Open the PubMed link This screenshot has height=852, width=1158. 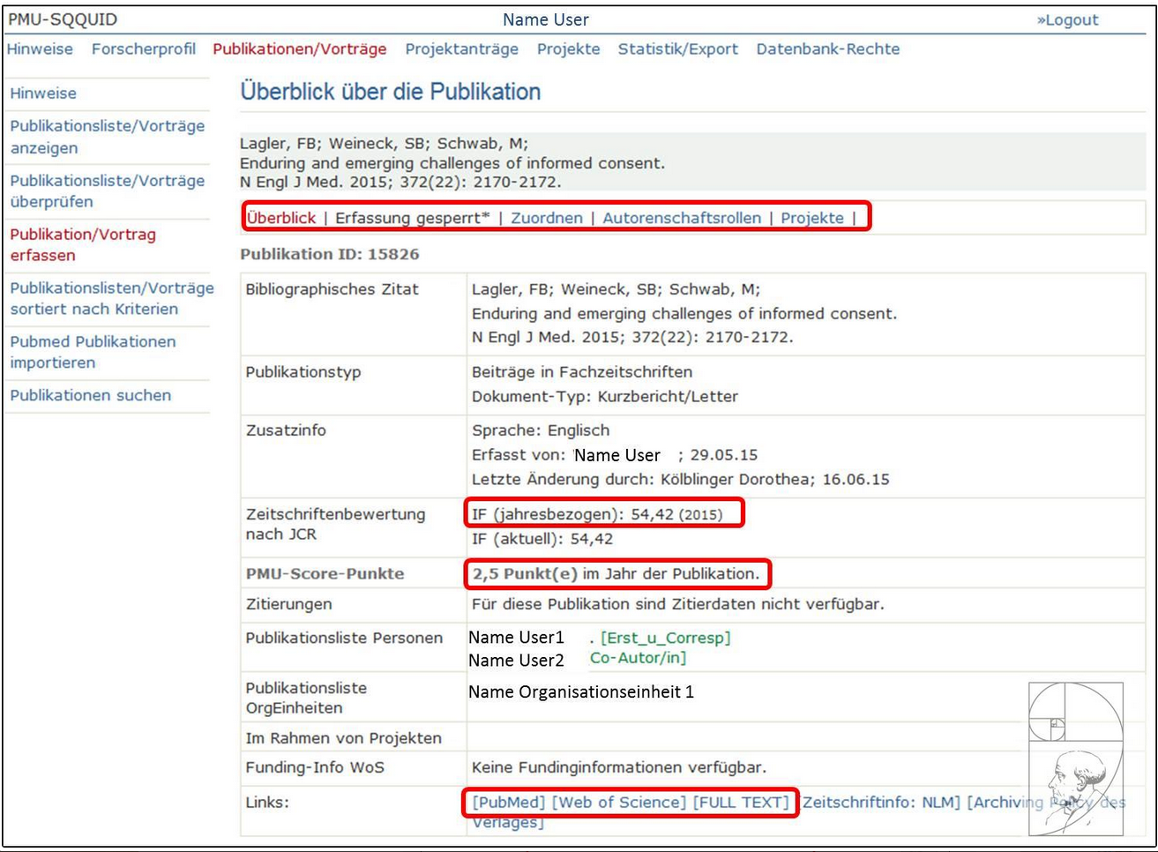(x=509, y=803)
